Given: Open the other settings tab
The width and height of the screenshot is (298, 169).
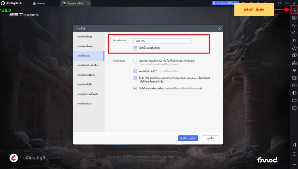Looking at the screenshot, I should point(89,104).
